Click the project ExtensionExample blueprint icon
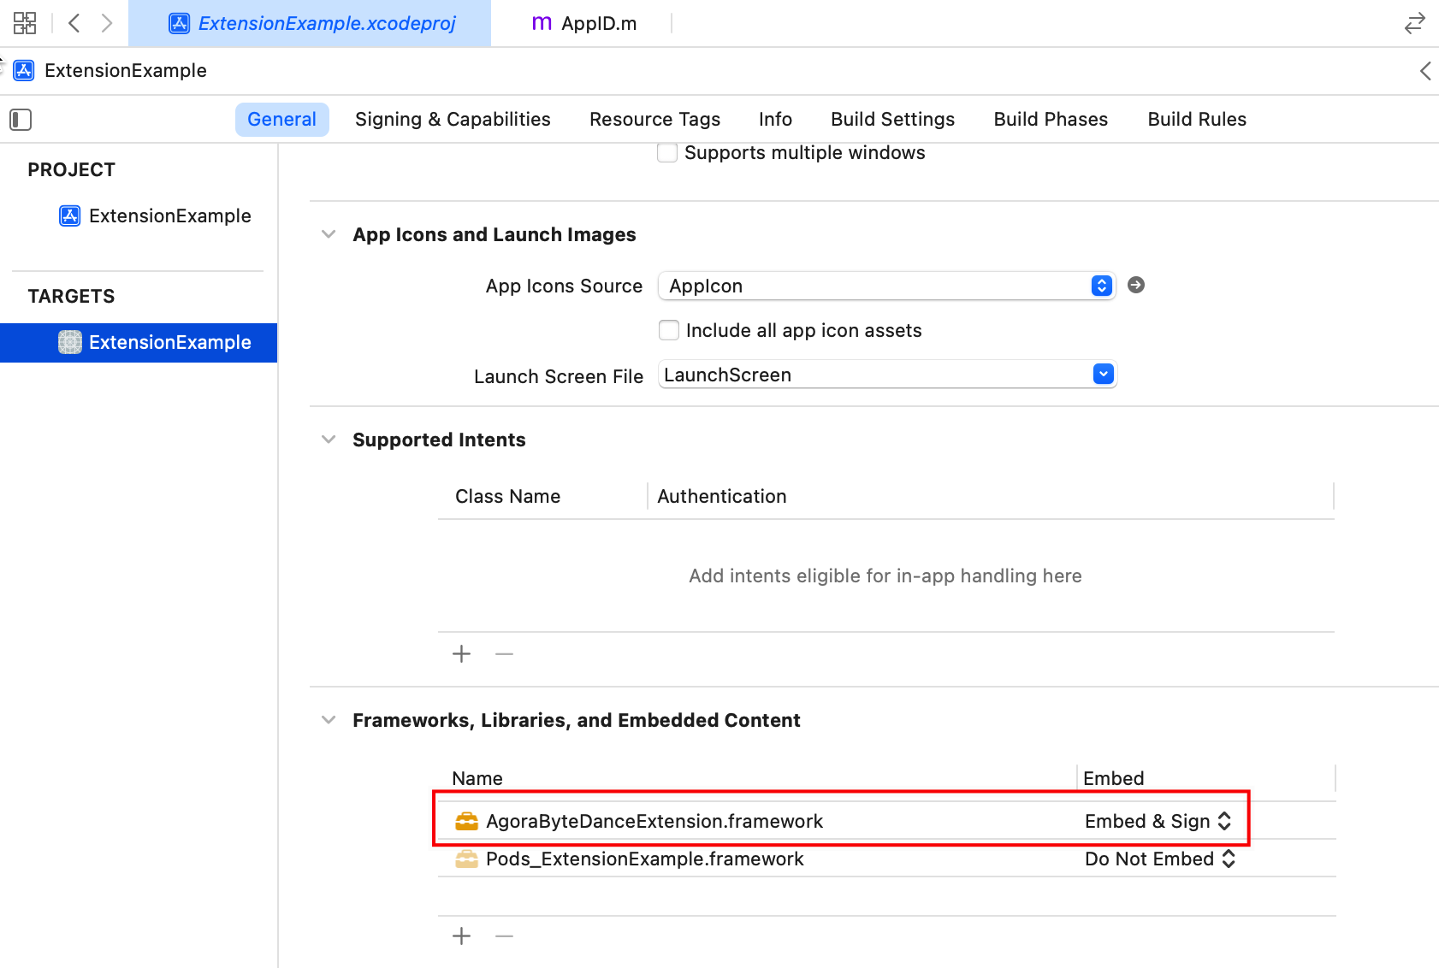Viewport: 1439px width, 968px height. click(70, 215)
